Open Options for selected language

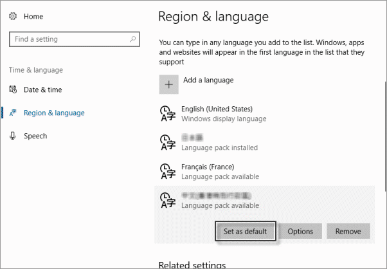tap(300, 231)
